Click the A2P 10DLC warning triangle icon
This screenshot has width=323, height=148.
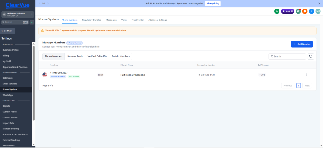click(x=42, y=31)
